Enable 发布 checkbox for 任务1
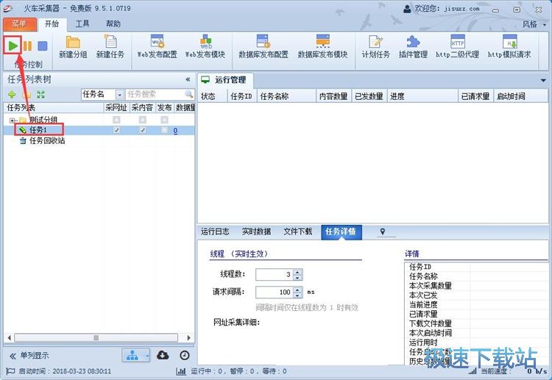The width and height of the screenshot is (552, 380). [164, 130]
